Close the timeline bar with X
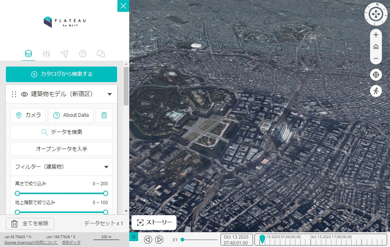The width and height of the screenshot is (390, 247). coord(134,237)
